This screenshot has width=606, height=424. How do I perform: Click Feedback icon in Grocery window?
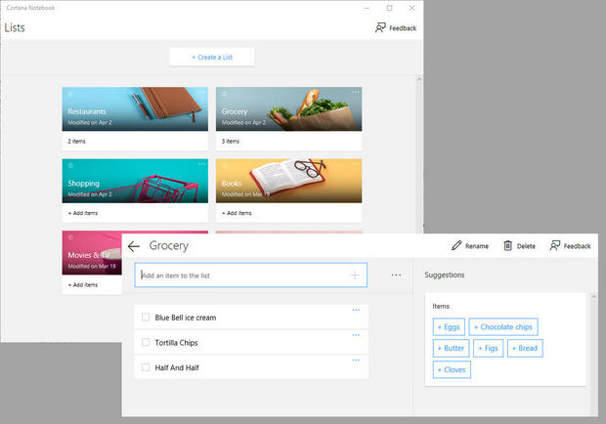point(555,245)
